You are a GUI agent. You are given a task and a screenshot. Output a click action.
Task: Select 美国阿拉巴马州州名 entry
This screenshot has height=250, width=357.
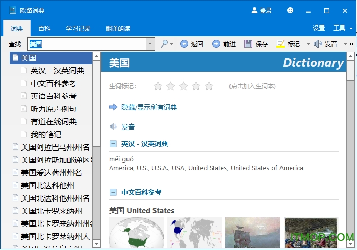(x=55, y=147)
